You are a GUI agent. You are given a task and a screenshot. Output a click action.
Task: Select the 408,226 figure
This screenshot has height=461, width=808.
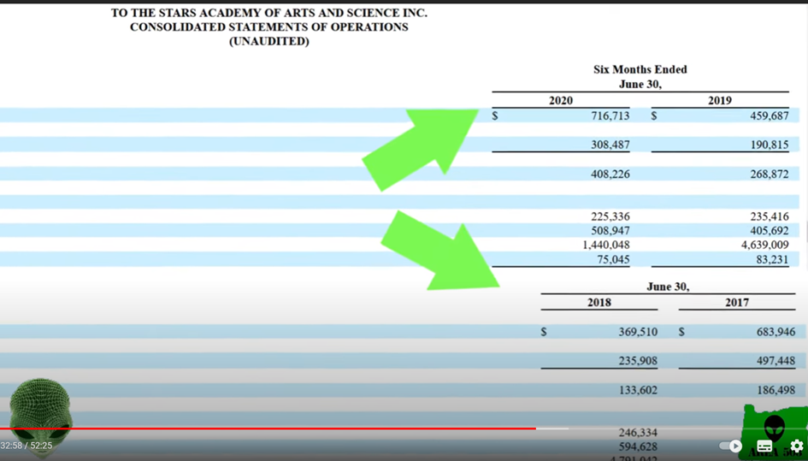[610, 174]
